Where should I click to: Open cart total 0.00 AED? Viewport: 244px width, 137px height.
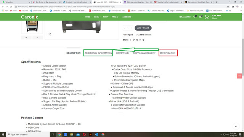(216, 16)
